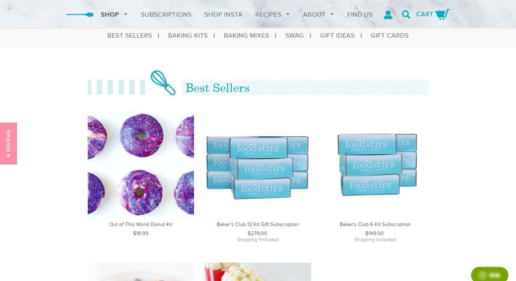Open the pink Reviews side tab

click(x=9, y=143)
